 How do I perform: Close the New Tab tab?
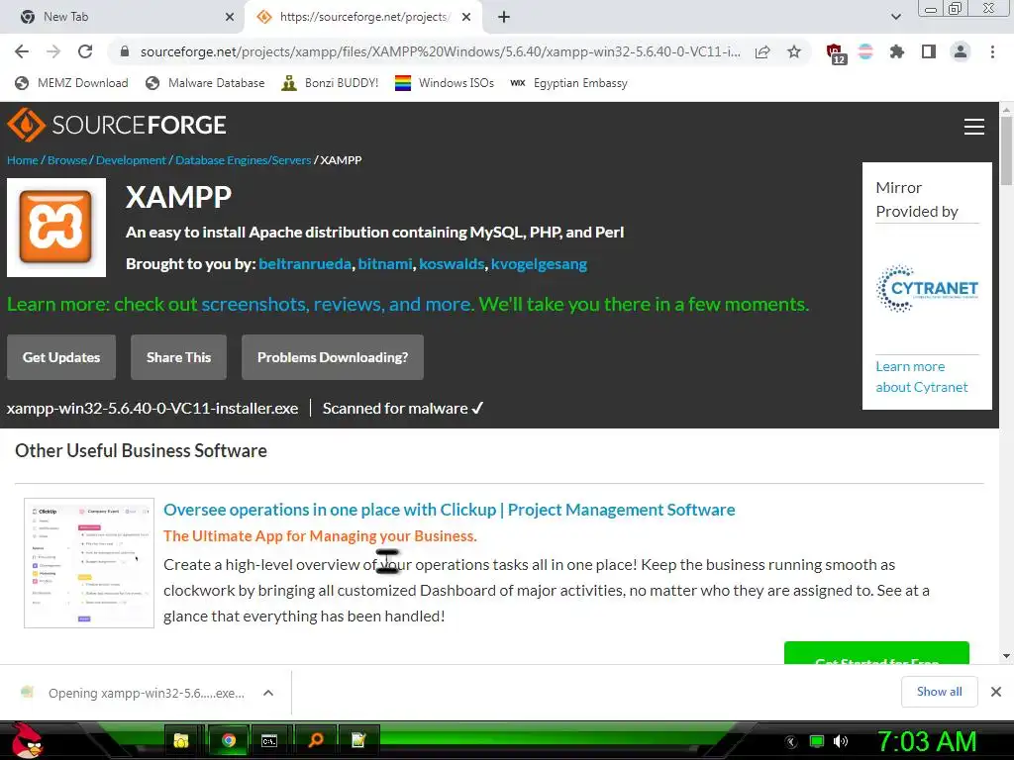pyautogui.click(x=230, y=17)
